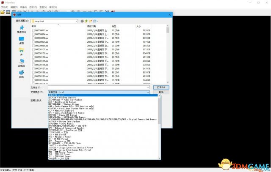The image size is (271, 172).
Task: Select file 00000065.ss
Action: click(40, 46)
